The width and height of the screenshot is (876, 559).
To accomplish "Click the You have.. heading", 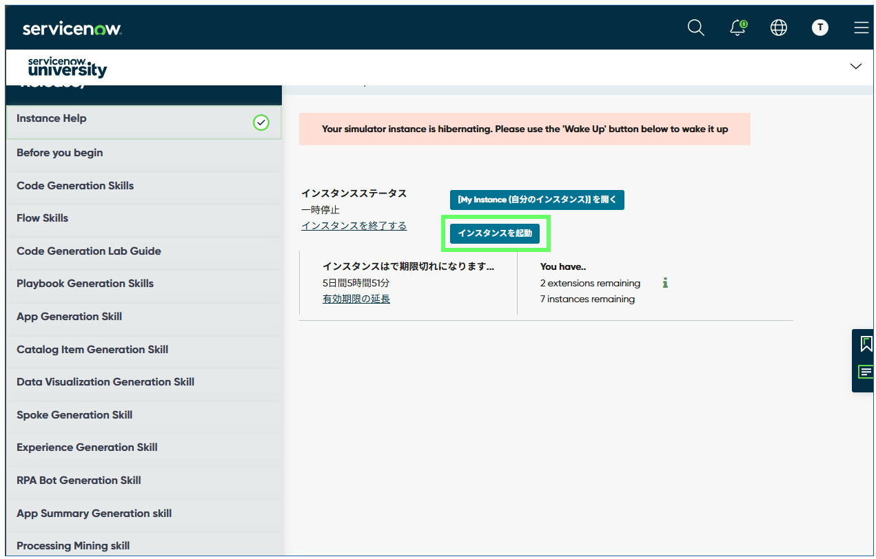I will pyautogui.click(x=563, y=266).
